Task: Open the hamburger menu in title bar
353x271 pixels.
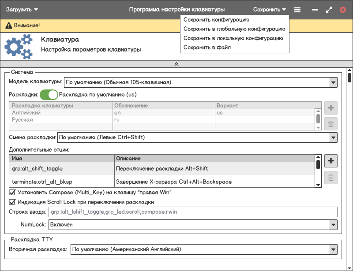Action: click(x=297, y=9)
